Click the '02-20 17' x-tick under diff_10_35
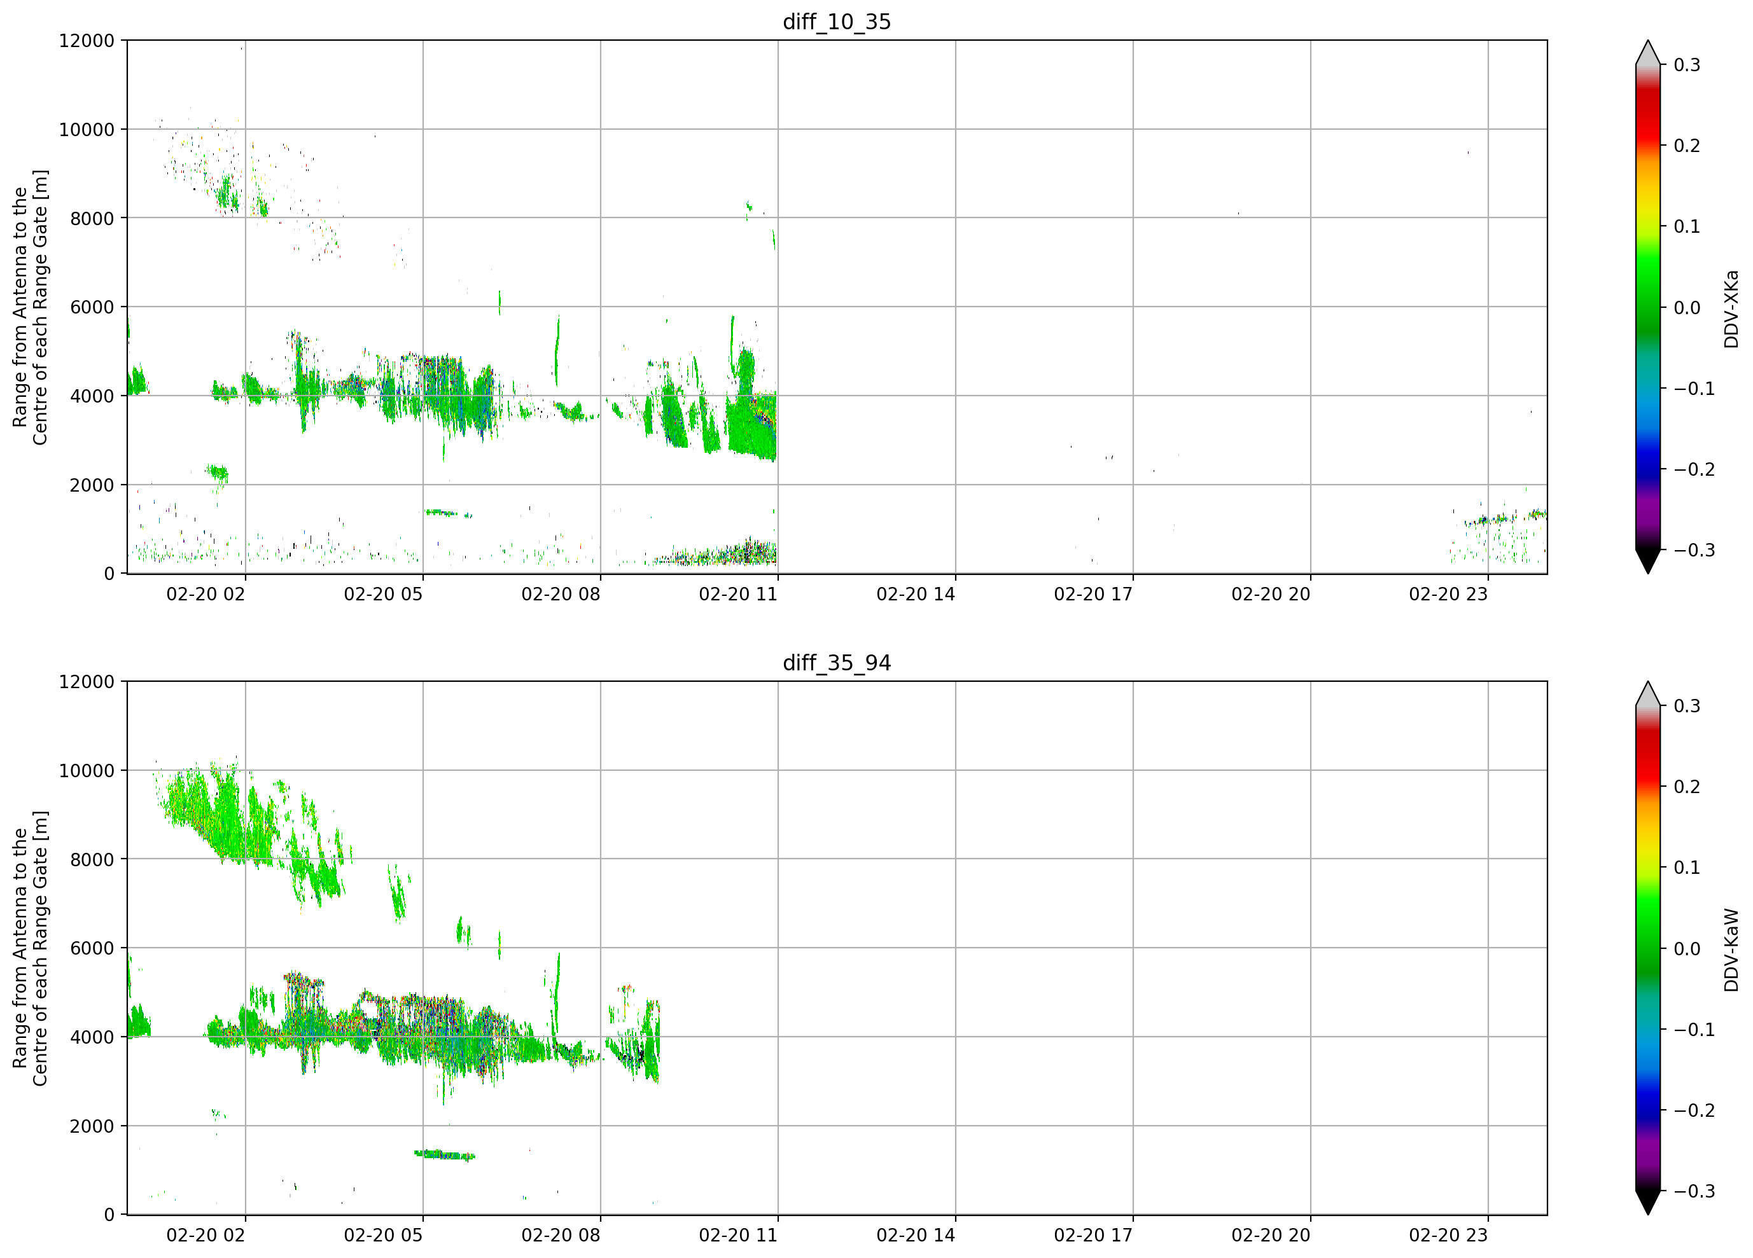Viewport: 1753px width, 1258px height. click(1094, 594)
